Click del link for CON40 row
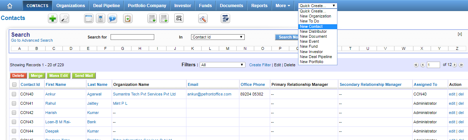This screenshot has width=468, height=140. pos(461,94)
